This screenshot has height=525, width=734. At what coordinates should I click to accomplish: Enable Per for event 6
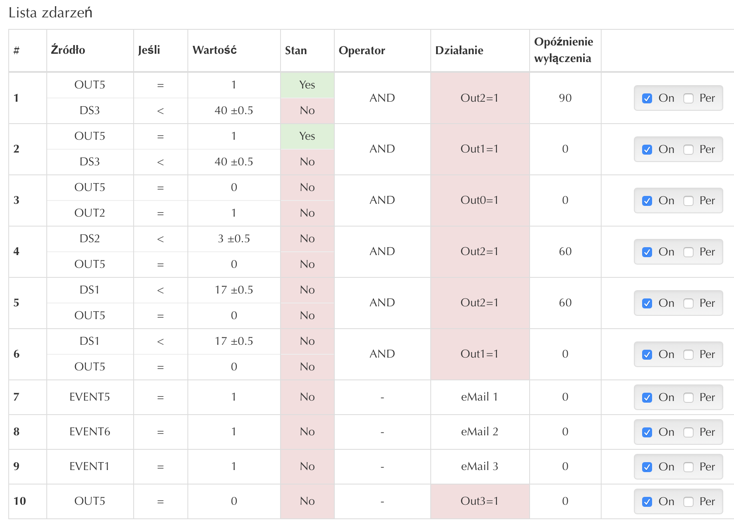(688, 355)
